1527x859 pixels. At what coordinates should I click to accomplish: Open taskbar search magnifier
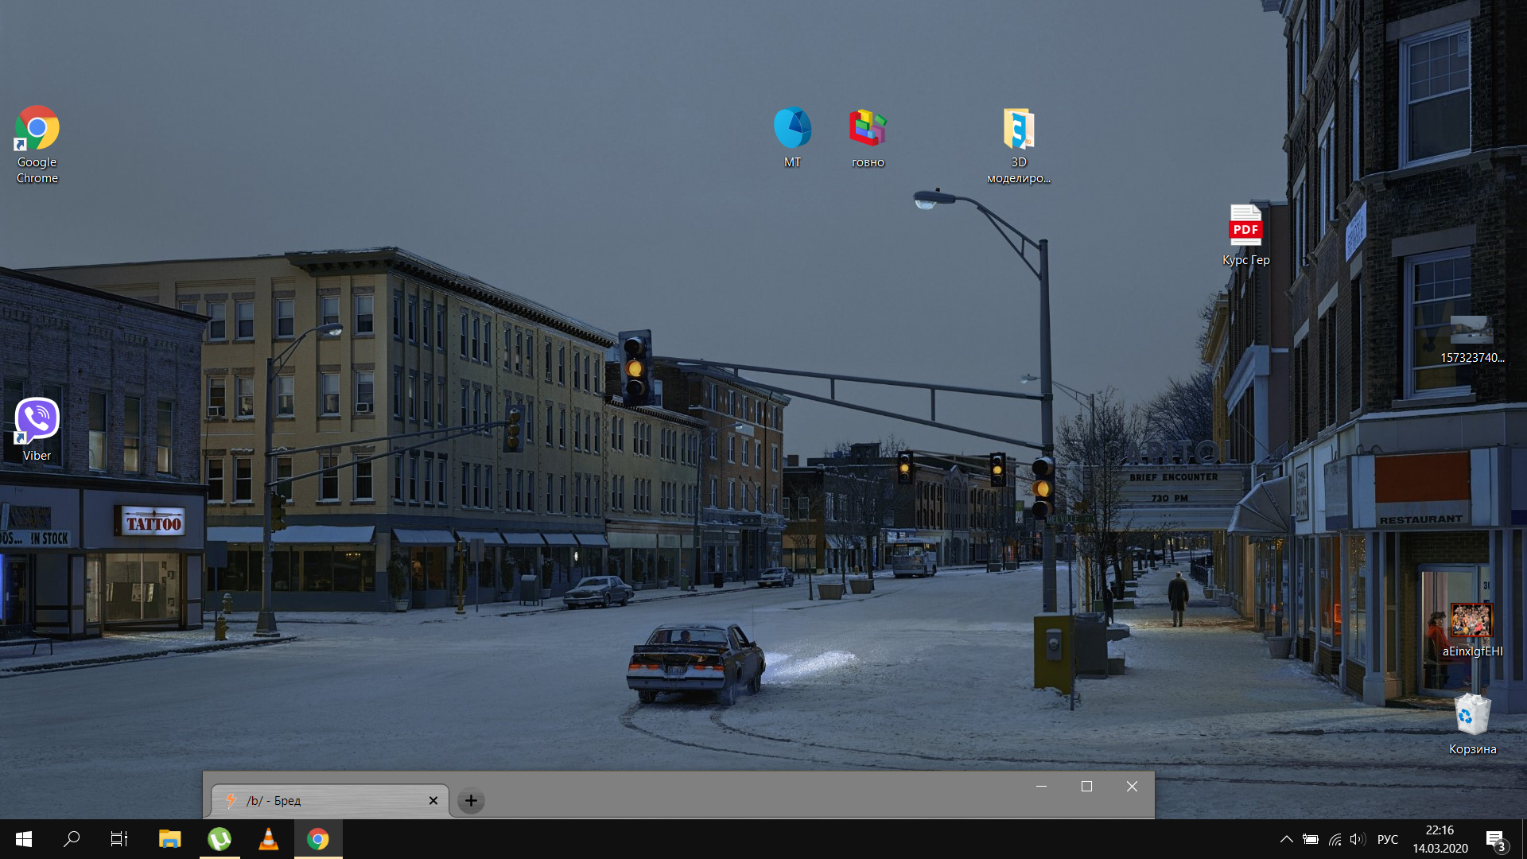[x=72, y=839]
